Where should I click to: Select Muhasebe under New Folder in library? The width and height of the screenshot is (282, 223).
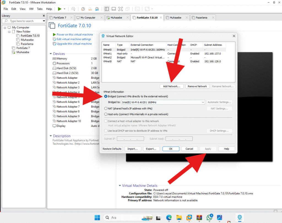(x=27, y=40)
